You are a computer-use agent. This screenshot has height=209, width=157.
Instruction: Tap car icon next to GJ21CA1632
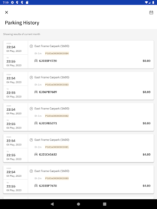[36, 154]
